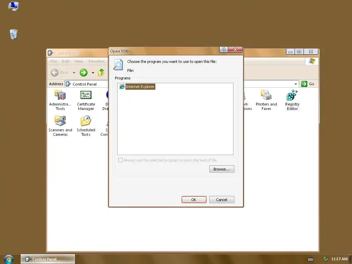Maximize the Control Panel window

pyautogui.click(x=299, y=52)
